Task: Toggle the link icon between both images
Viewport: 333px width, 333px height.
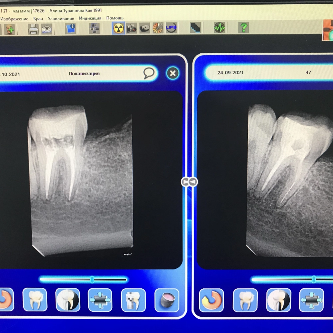Action: point(189,182)
